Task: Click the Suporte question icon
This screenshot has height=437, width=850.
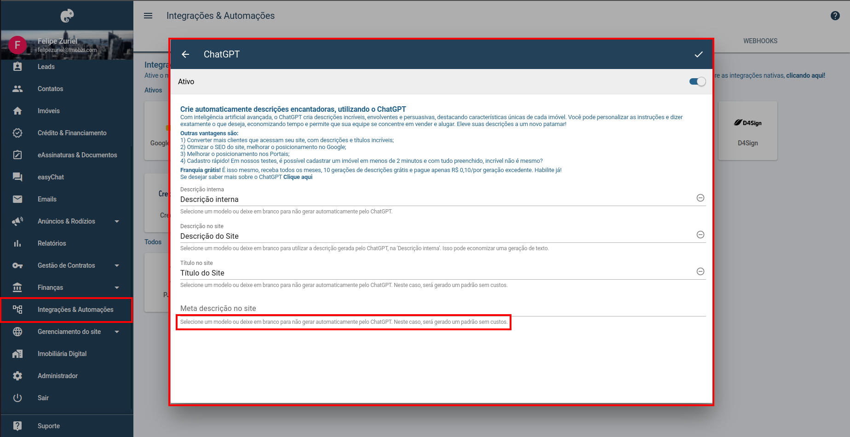Action: tap(17, 426)
